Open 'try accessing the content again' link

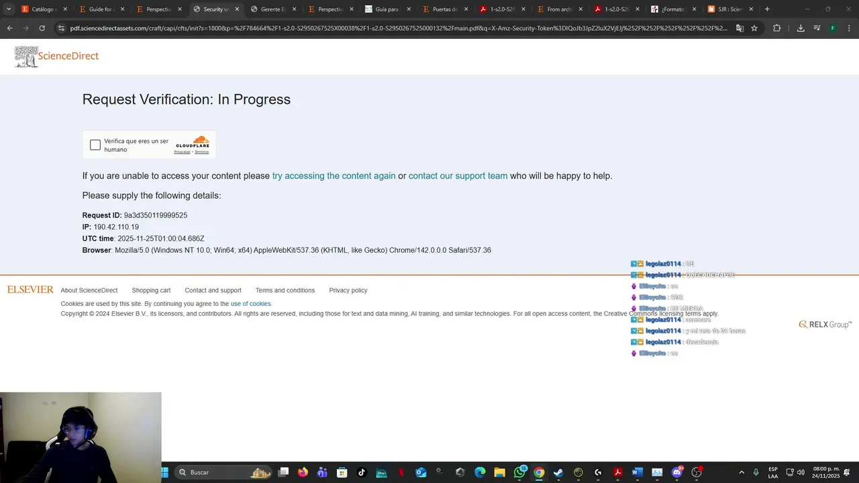point(334,176)
